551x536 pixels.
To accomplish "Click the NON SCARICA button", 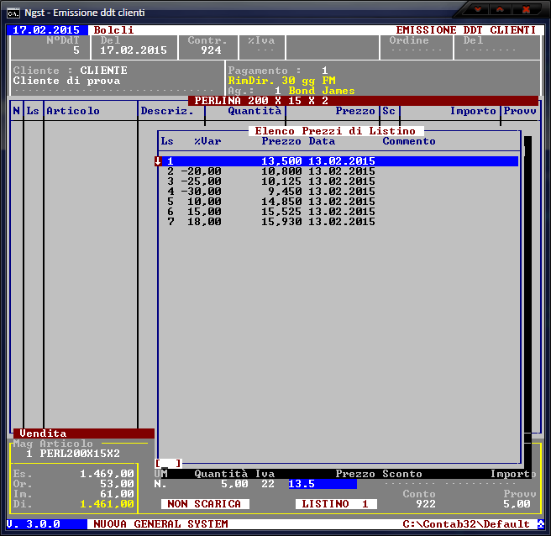I will tap(205, 504).
